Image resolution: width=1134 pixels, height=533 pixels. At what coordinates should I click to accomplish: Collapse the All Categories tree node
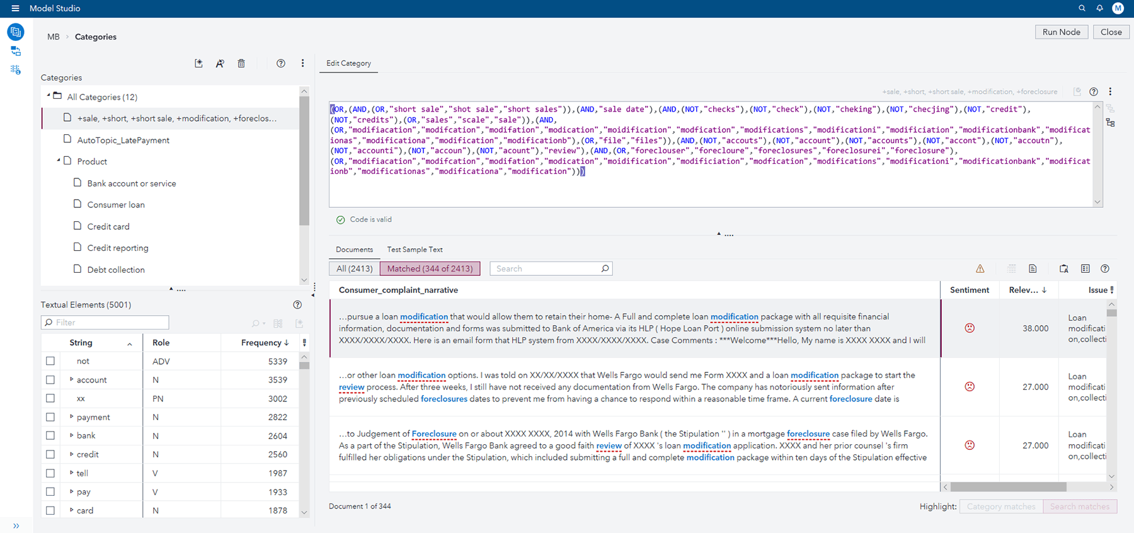pyautogui.click(x=49, y=96)
